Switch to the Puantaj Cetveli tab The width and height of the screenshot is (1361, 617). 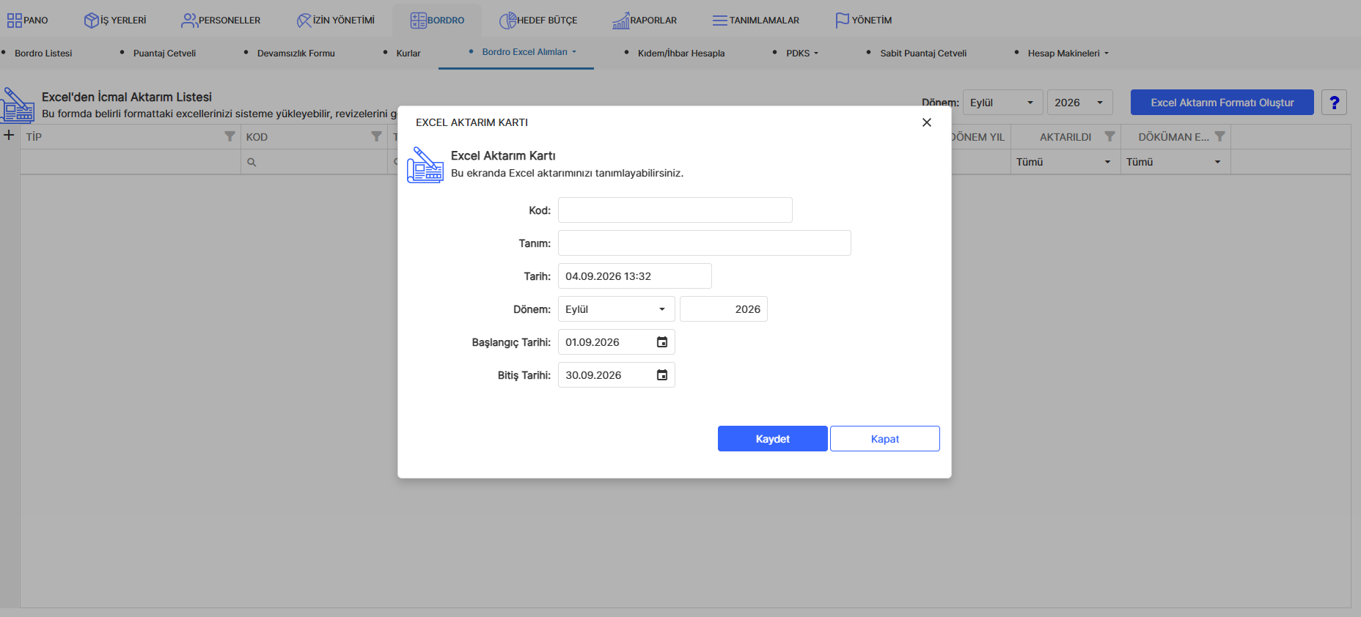164,53
